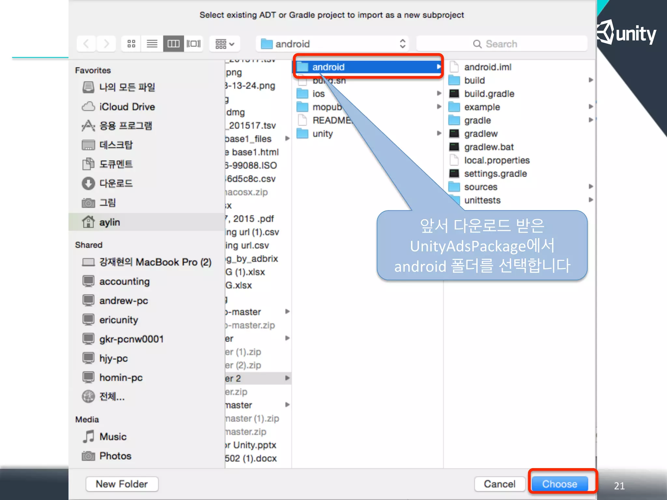
Task: Click the Cancel button
Action: pyautogui.click(x=500, y=484)
